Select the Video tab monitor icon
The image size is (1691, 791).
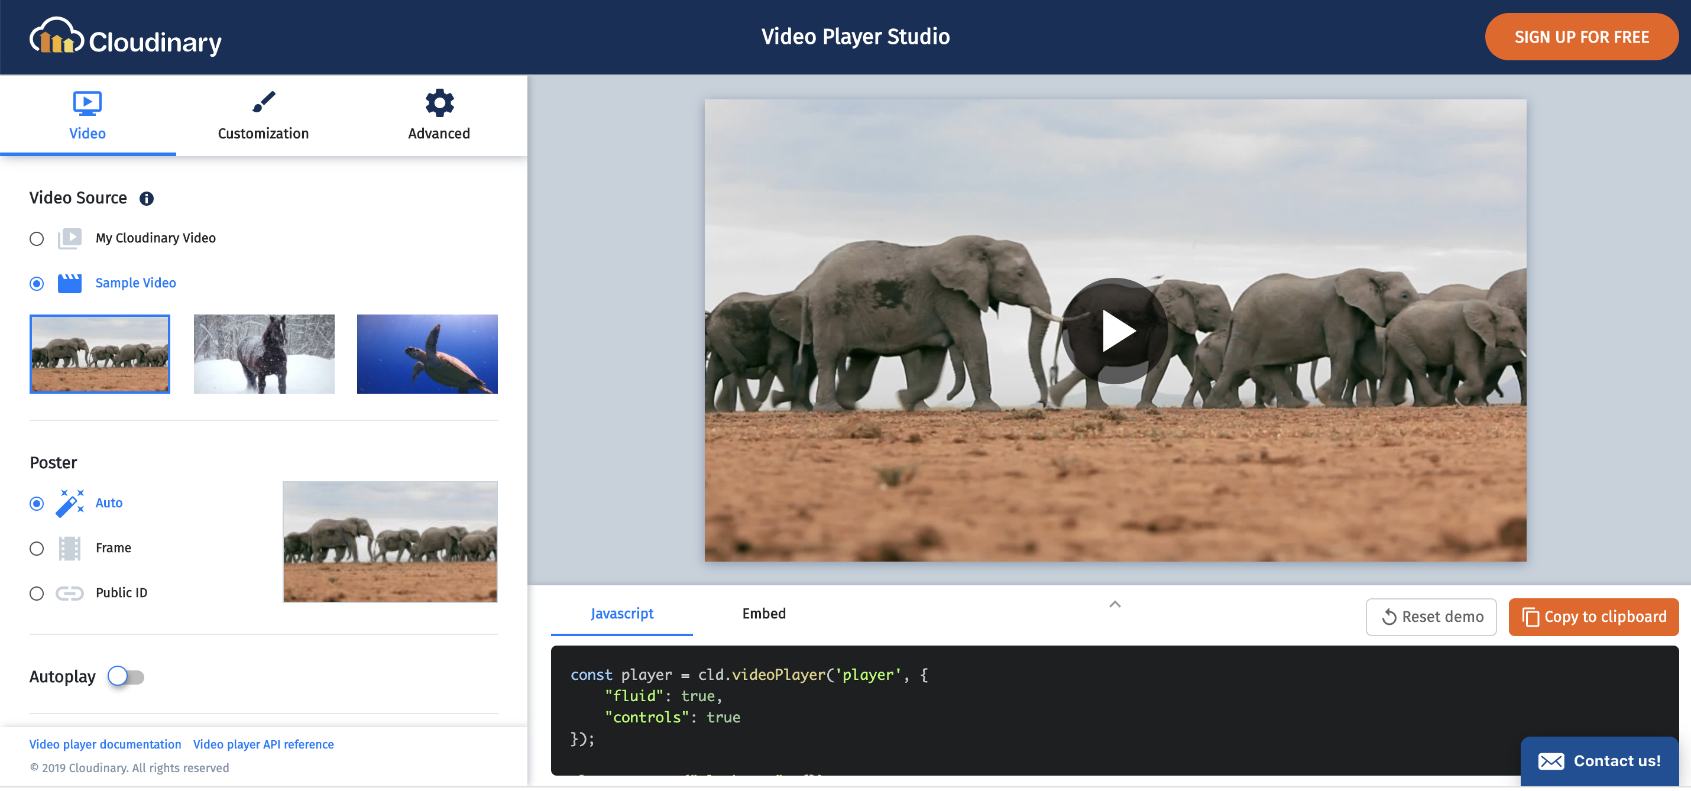click(87, 103)
